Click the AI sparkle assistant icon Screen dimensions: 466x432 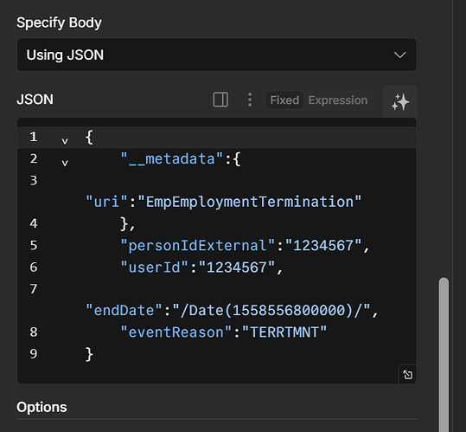[x=400, y=102]
